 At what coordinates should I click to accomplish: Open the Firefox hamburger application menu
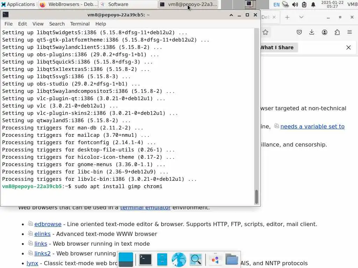point(350,32)
